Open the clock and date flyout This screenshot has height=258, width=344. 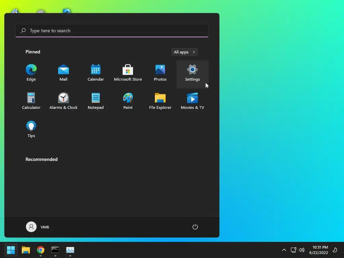(x=318, y=250)
